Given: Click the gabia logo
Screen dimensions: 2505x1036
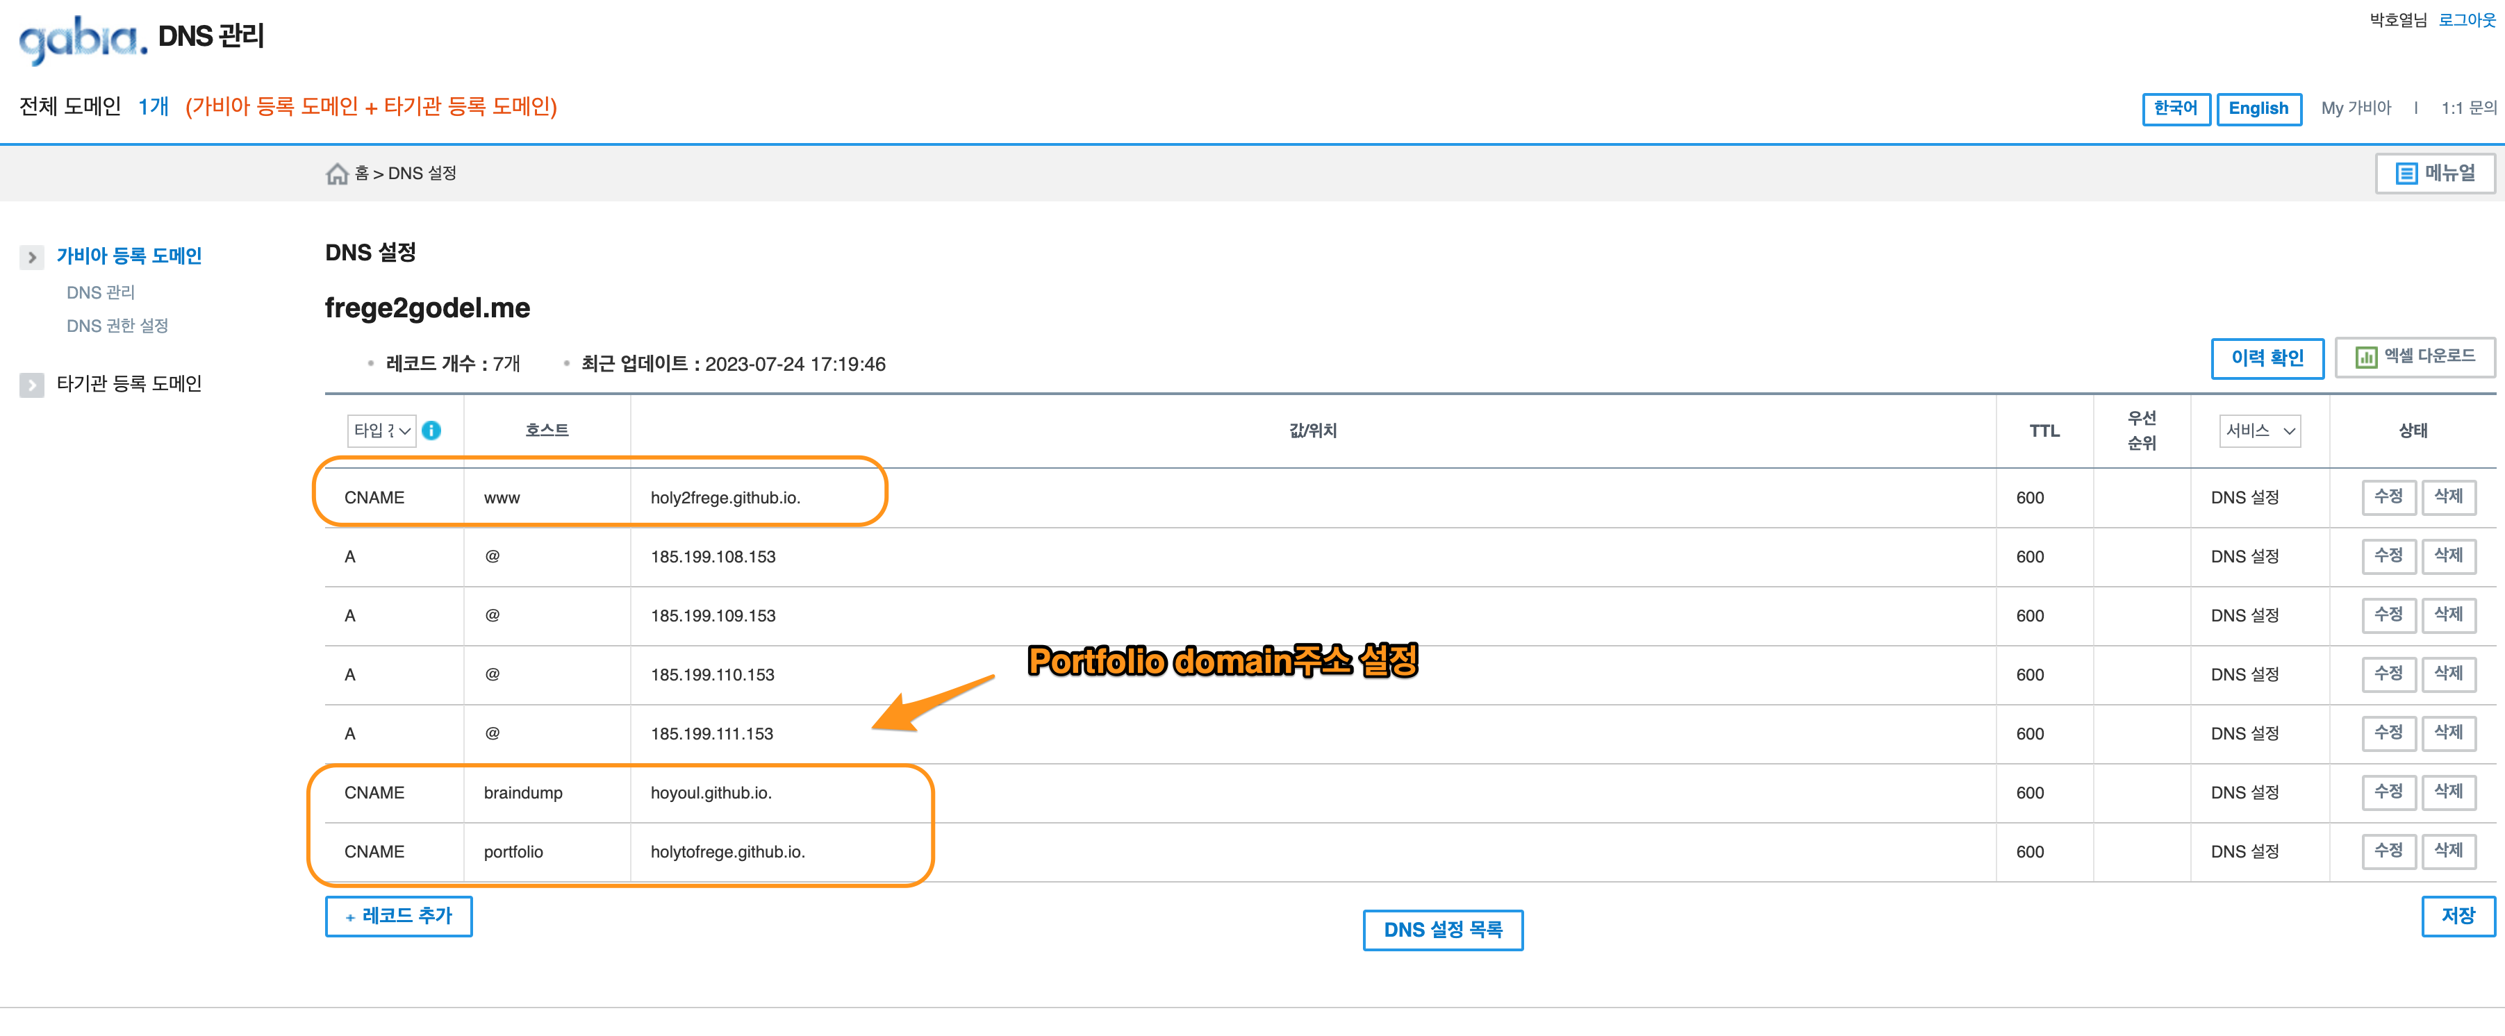Looking at the screenshot, I should pos(83,40).
